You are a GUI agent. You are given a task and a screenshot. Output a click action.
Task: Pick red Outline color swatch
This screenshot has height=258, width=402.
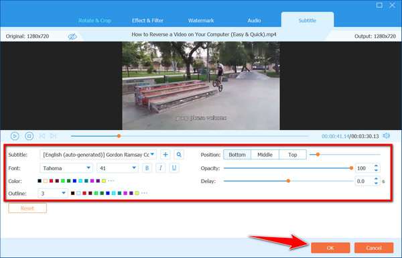tap(84, 193)
